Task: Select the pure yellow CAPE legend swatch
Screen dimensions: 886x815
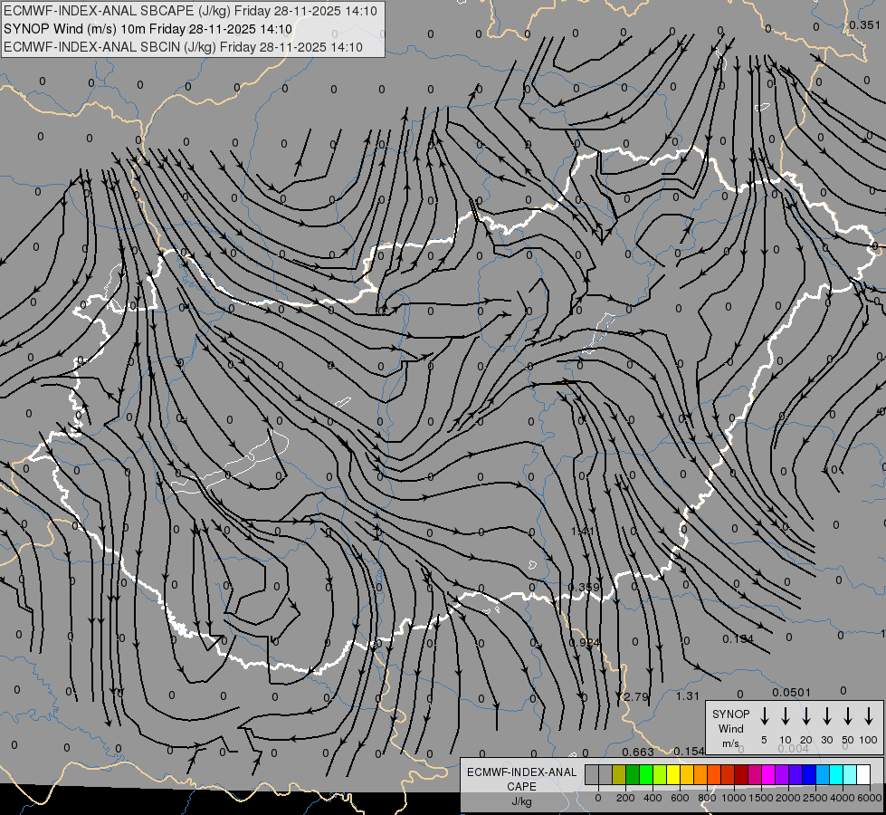Action: point(673,774)
